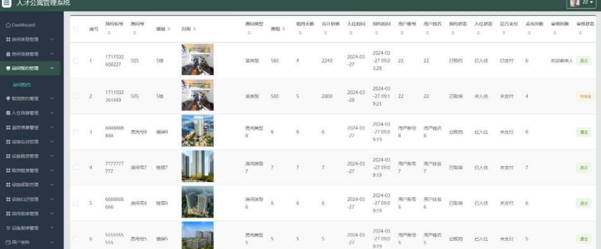Sort by 审核回复 column sort icon
The image size is (601, 249).
point(555,33)
